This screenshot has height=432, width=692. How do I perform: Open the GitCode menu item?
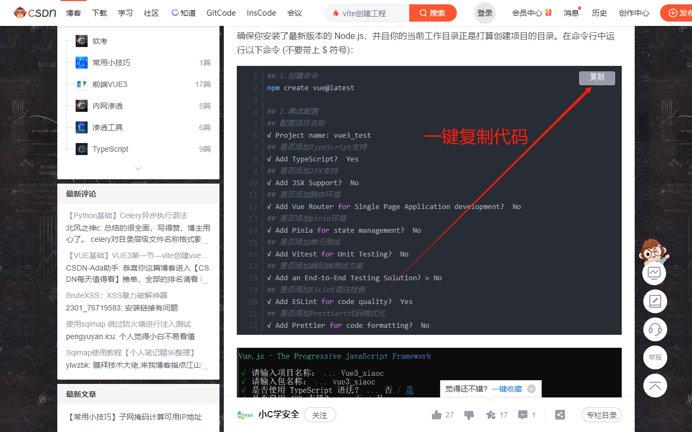point(221,12)
